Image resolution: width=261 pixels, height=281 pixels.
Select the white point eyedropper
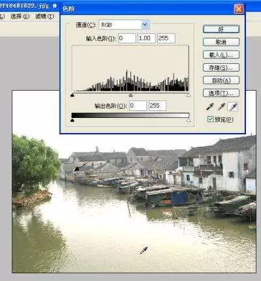(233, 107)
